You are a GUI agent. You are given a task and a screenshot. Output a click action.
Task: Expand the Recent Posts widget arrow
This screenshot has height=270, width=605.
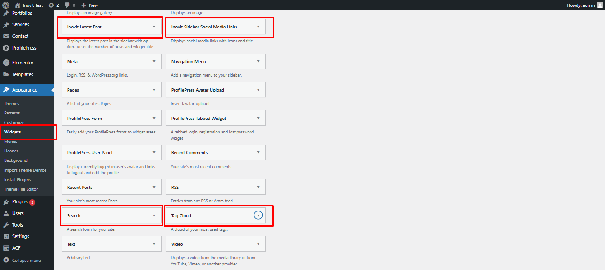154,187
